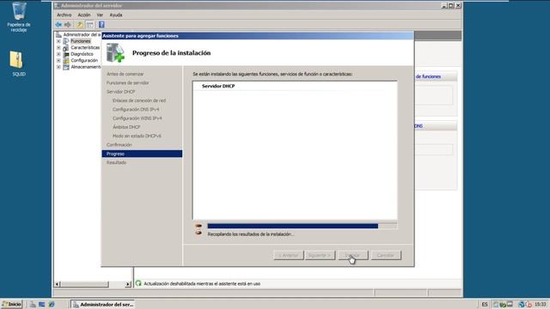
Task: Click the Anterior button in wizard
Action: pos(289,255)
